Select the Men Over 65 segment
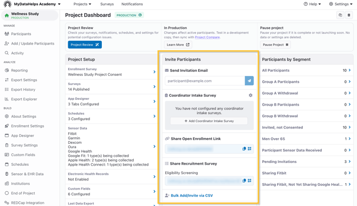The height and width of the screenshot is (206, 357). [306, 139]
